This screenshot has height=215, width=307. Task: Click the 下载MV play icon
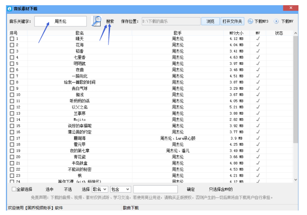tap(276, 21)
